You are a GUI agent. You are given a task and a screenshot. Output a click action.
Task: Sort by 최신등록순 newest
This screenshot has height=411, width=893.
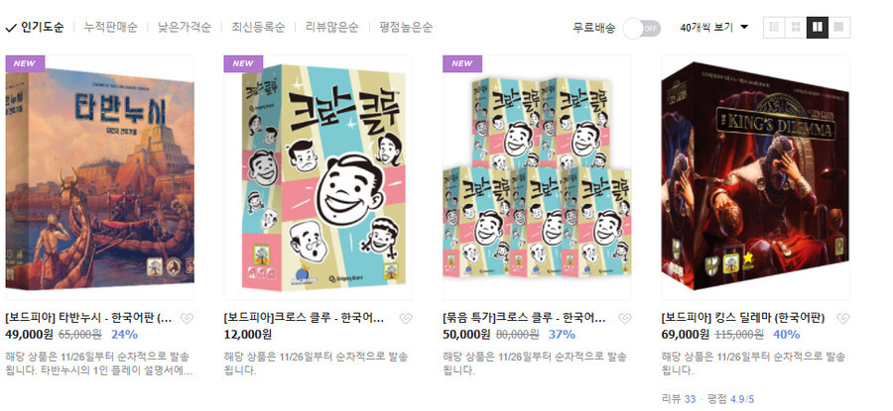pyautogui.click(x=258, y=28)
